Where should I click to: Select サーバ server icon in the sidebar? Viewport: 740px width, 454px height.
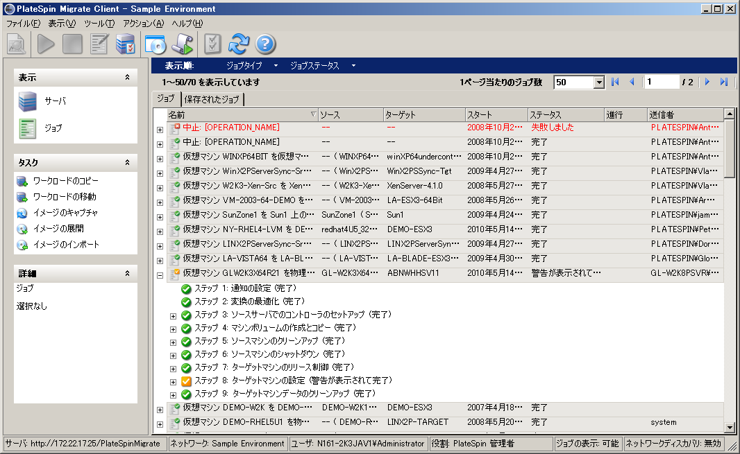28,101
